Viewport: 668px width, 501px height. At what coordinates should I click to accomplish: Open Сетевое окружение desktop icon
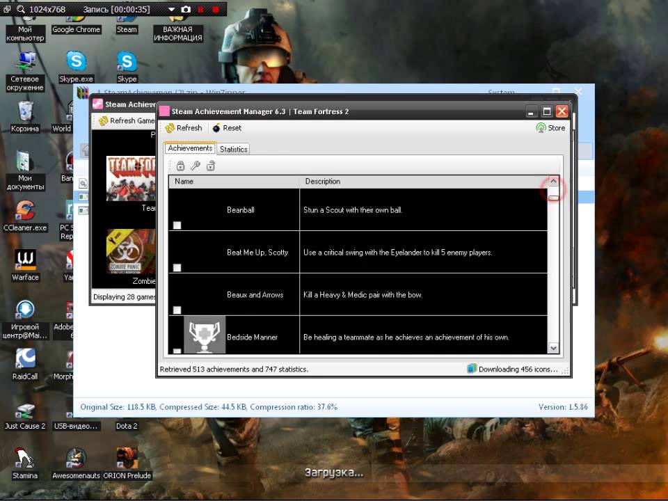[x=25, y=71]
